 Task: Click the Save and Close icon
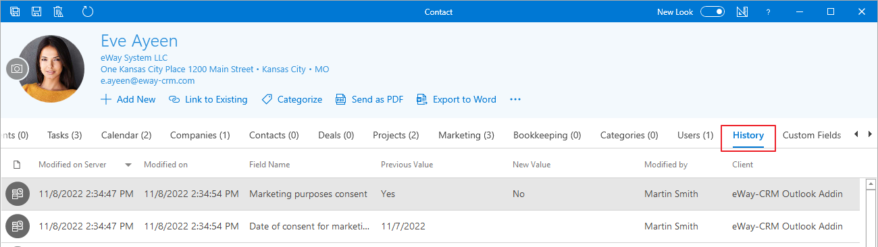click(15, 11)
